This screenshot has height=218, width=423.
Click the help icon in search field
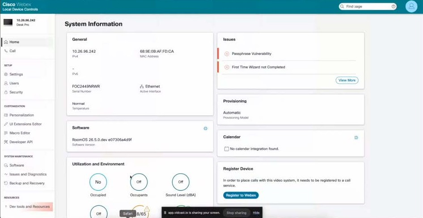(x=393, y=7)
